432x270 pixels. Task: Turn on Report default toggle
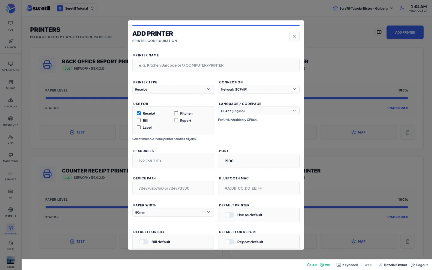point(229,242)
